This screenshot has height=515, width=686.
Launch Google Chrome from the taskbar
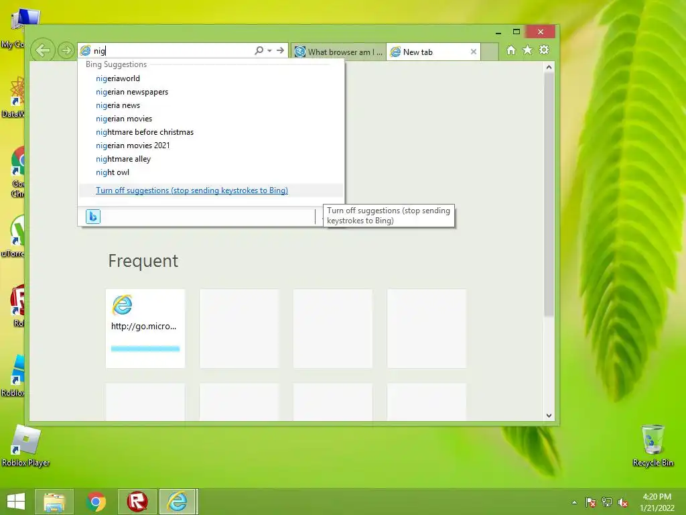coord(96,502)
